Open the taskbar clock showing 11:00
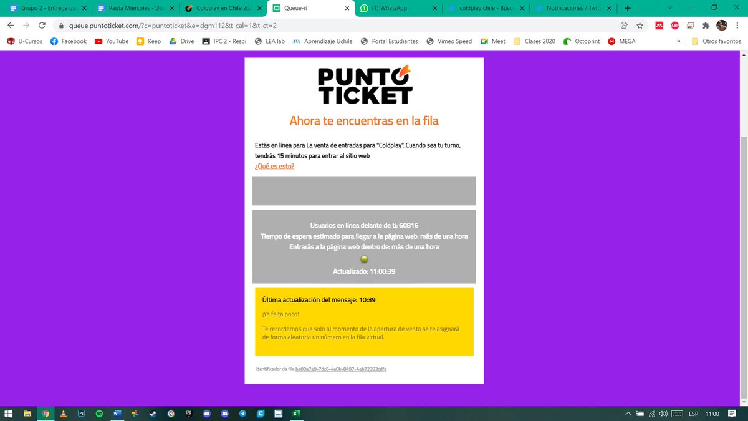This screenshot has width=748, height=421. click(x=712, y=414)
